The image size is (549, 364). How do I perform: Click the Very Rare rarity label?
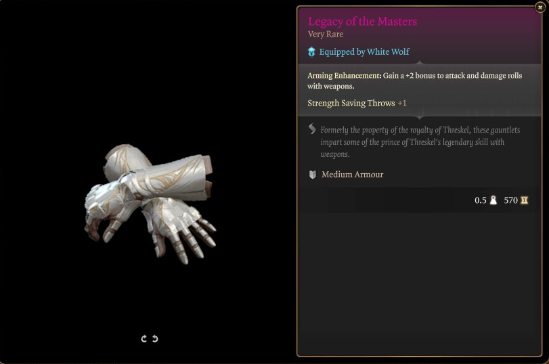click(x=326, y=35)
